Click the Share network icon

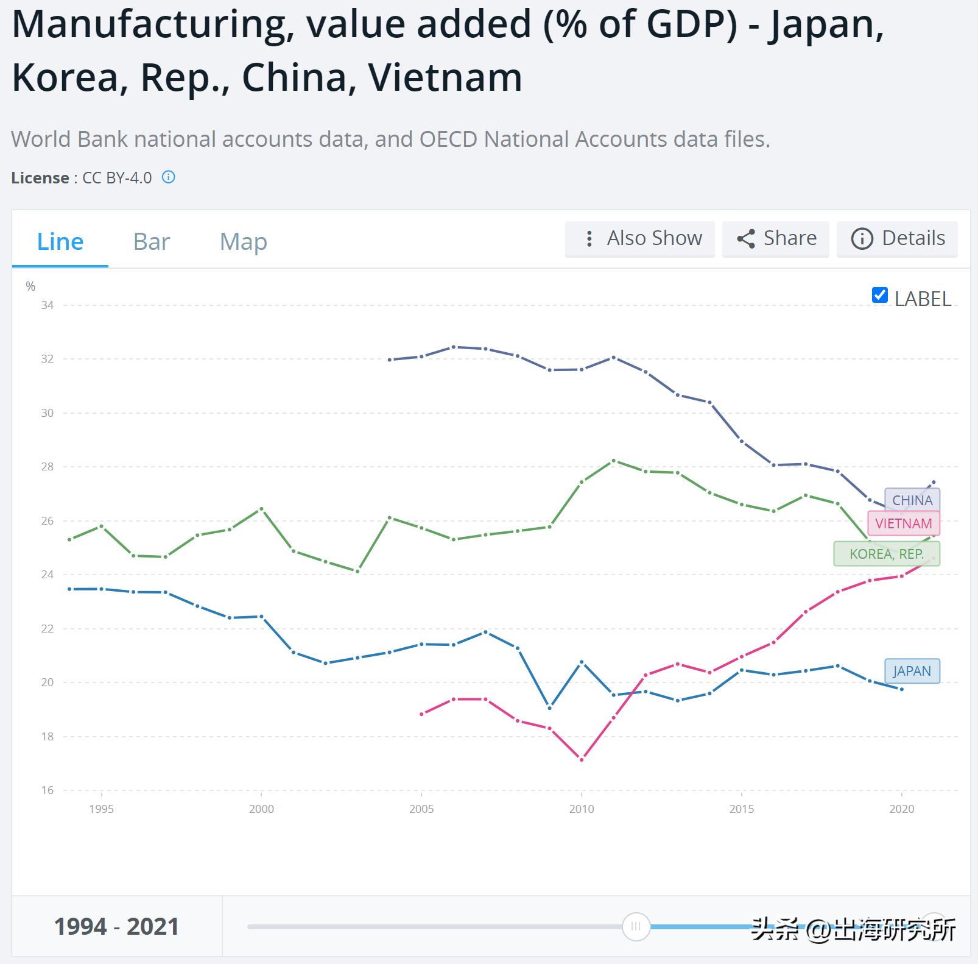coord(746,238)
